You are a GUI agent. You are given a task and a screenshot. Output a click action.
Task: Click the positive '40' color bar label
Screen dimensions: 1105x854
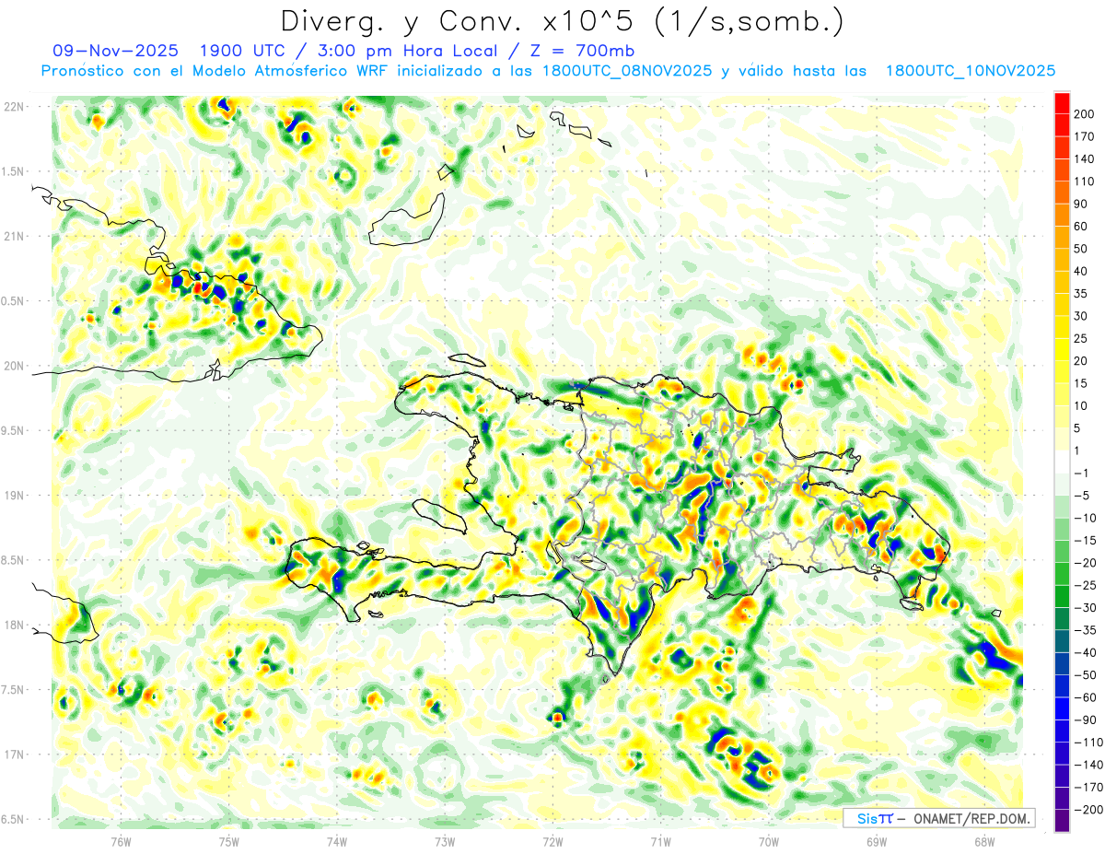coord(1081,271)
